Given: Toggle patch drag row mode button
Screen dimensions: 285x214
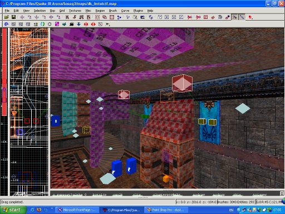Looking at the screenshot, I should (x=242, y=17).
